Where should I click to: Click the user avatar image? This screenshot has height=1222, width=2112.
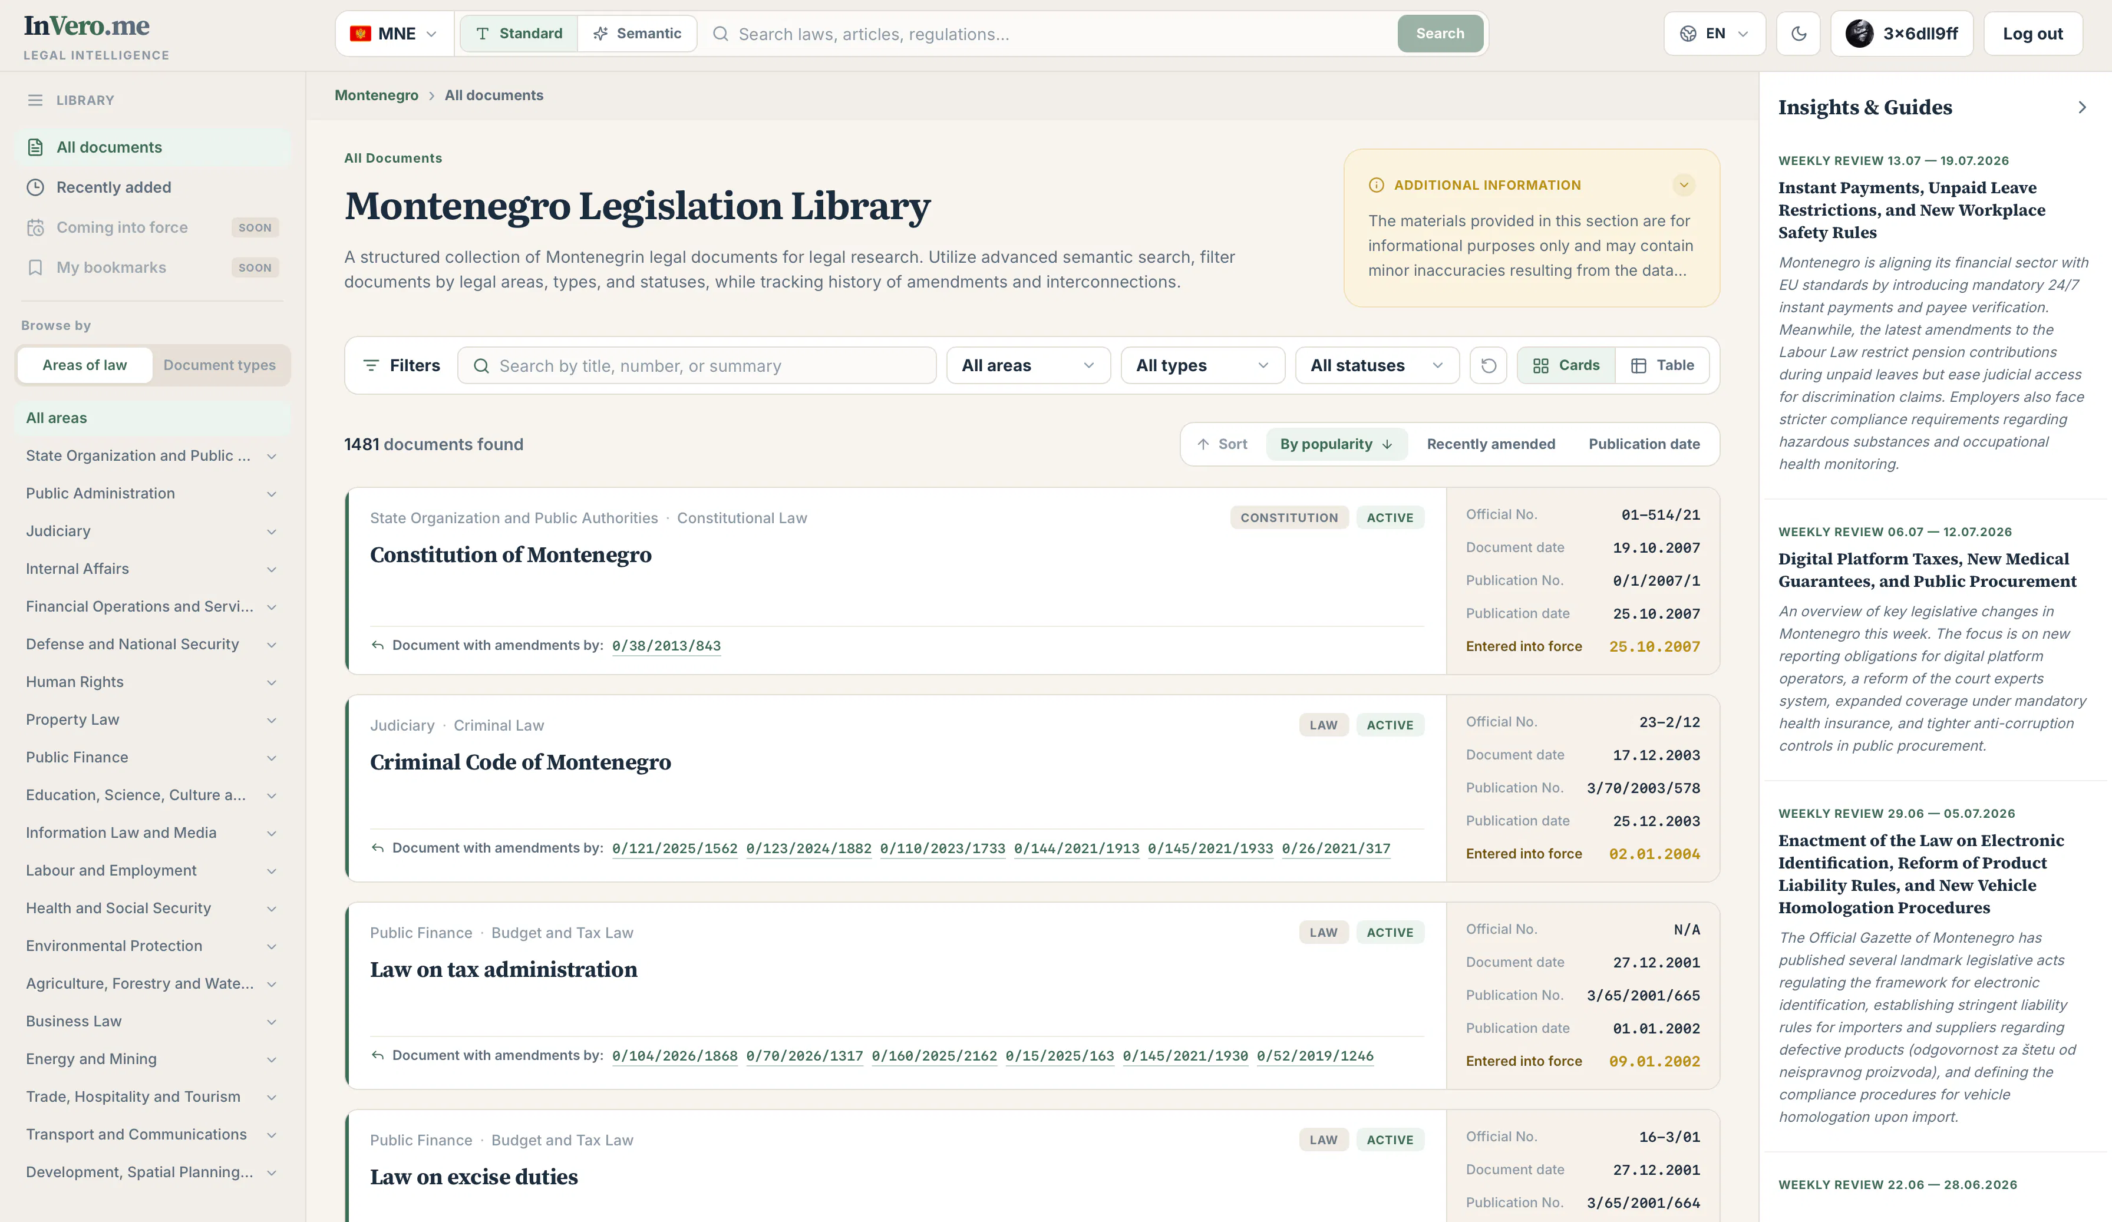(1859, 34)
